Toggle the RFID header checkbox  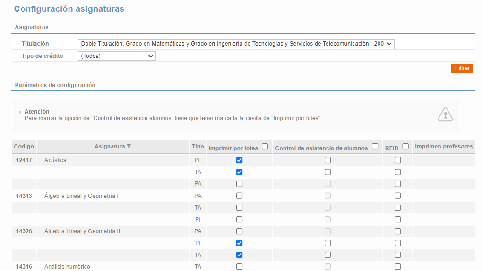pos(406,147)
